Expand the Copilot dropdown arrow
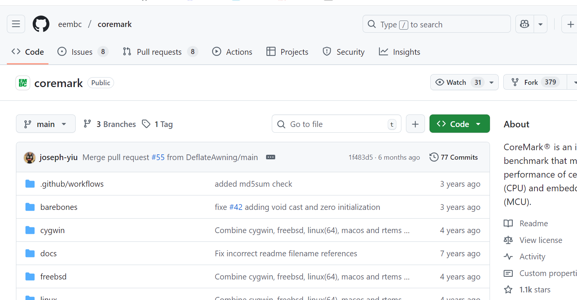Viewport: 577px width, 300px height. 541,24
